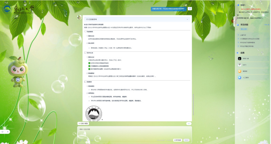Toggle the first green checkbox in 基本定义 list

pos(89,63)
